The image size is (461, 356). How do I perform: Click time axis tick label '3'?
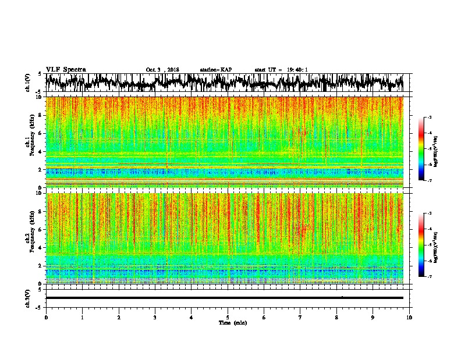pyautogui.click(x=155, y=318)
